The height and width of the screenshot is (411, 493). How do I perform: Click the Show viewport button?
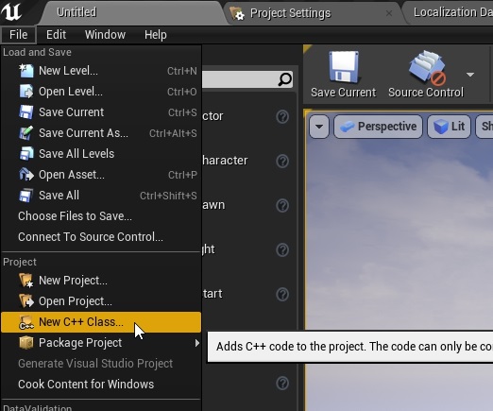click(x=484, y=127)
